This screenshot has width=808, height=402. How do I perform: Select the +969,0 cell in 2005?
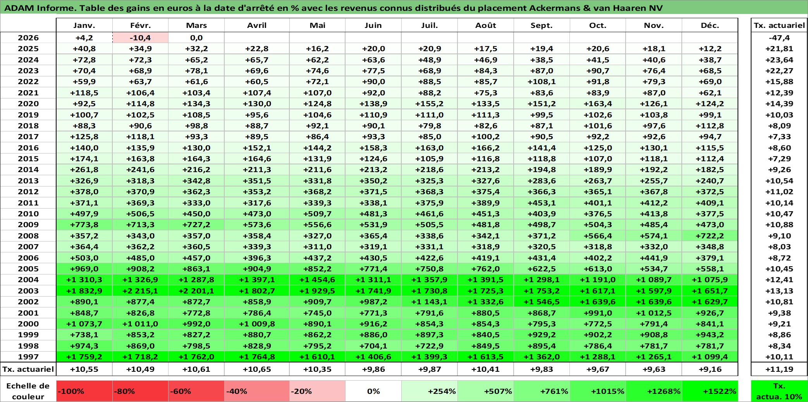[x=84, y=269]
